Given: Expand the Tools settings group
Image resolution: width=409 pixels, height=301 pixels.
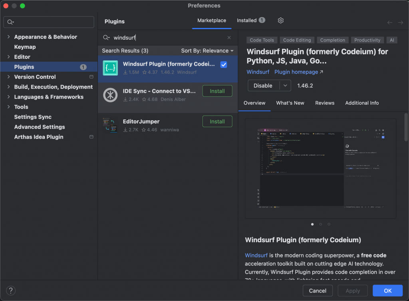Looking at the screenshot, I should [x=9, y=107].
